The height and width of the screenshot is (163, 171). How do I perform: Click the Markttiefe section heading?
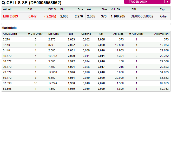point(9,28)
